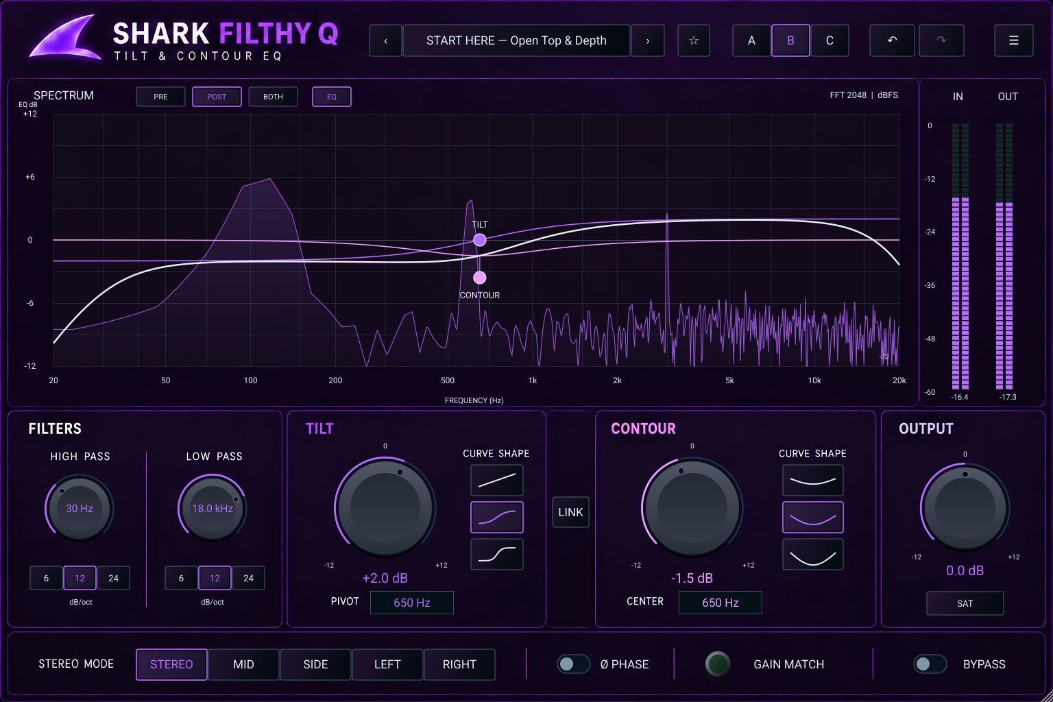Click the High Pass 30 Hz knob
Image resolution: width=1053 pixels, height=702 pixels.
[x=80, y=508]
